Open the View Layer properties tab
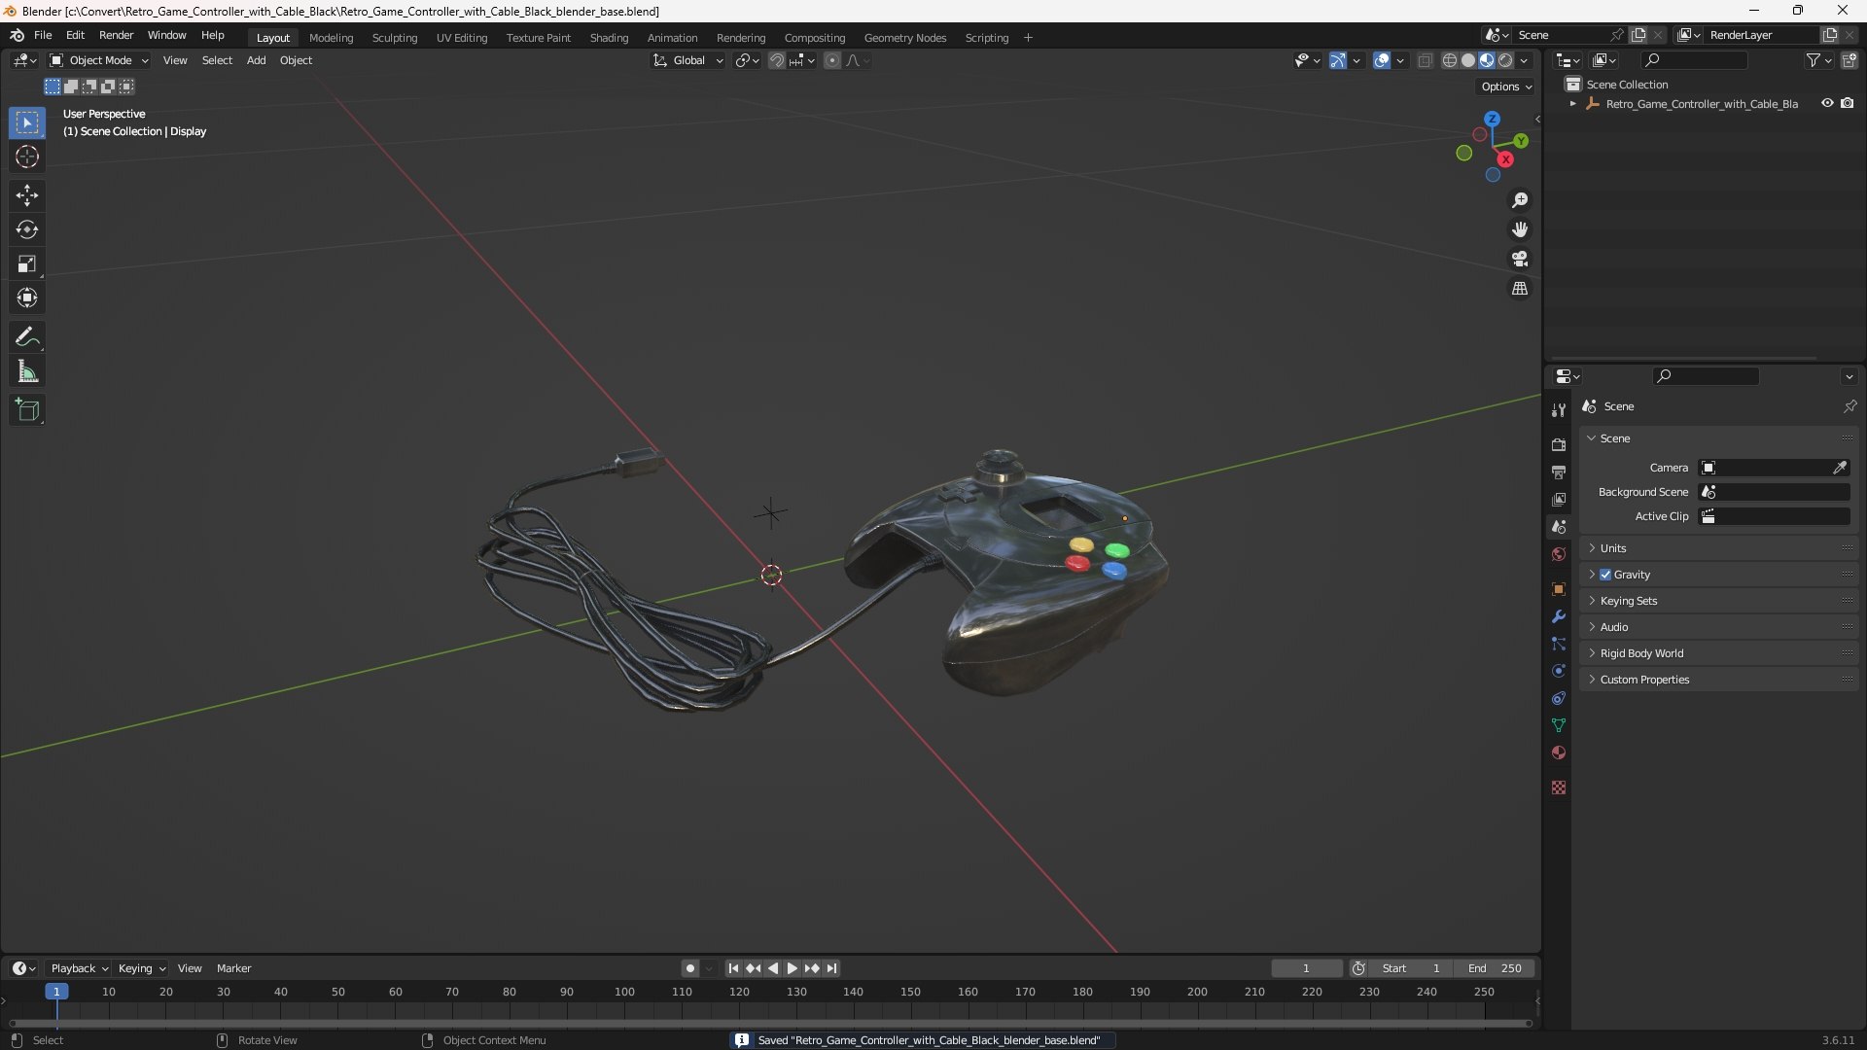 [1559, 499]
